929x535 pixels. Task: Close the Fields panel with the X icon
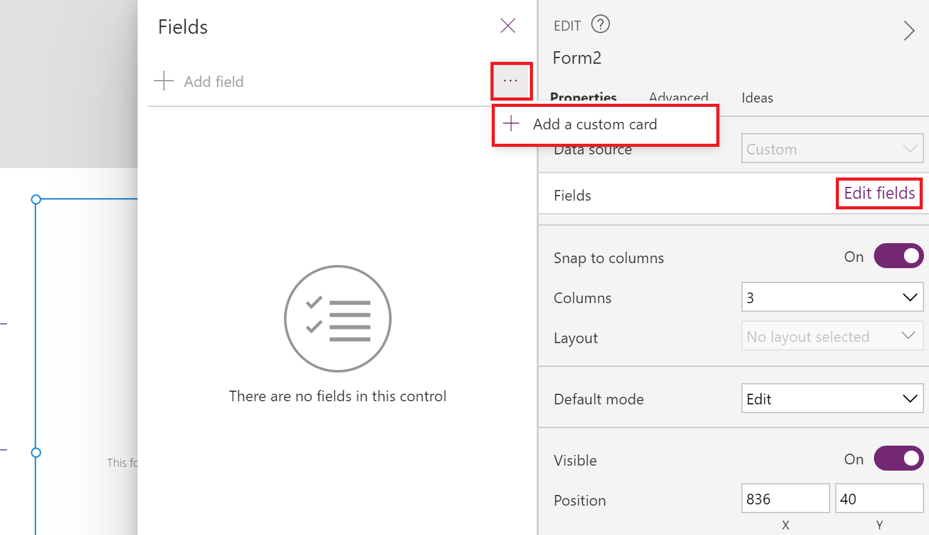coord(508,26)
